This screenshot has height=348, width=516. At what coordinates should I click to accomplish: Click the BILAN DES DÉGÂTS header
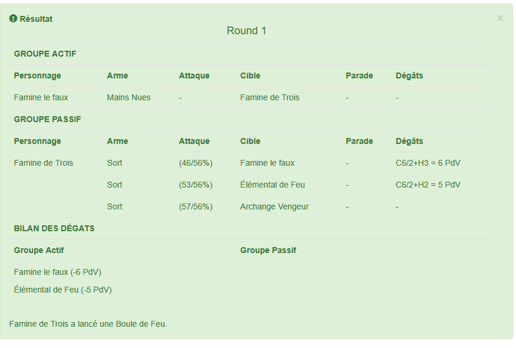[x=54, y=228]
